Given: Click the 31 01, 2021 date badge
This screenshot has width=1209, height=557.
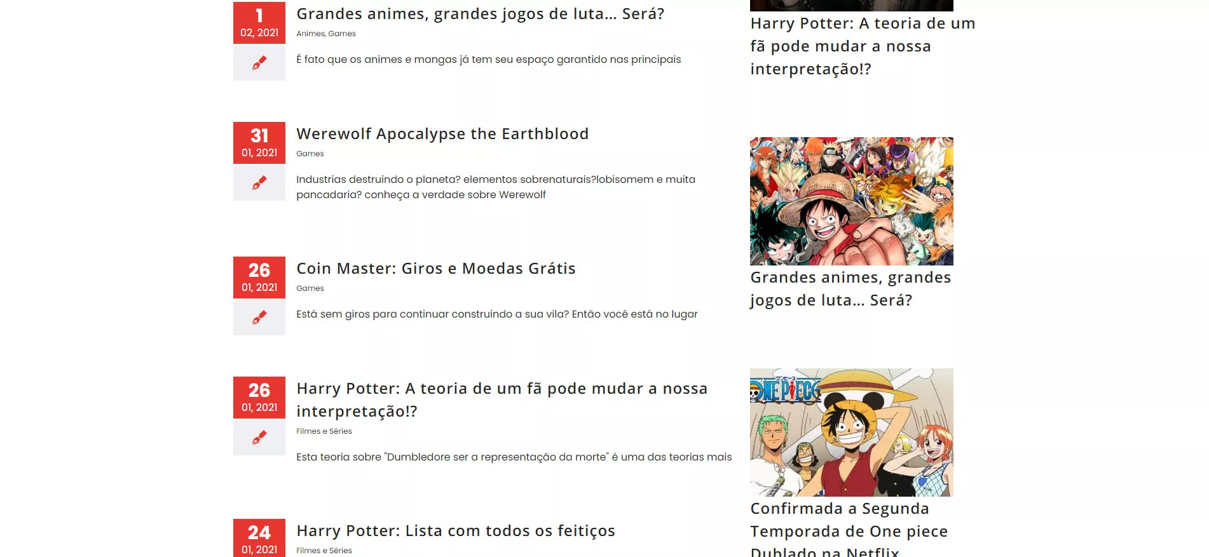Looking at the screenshot, I should [259, 143].
